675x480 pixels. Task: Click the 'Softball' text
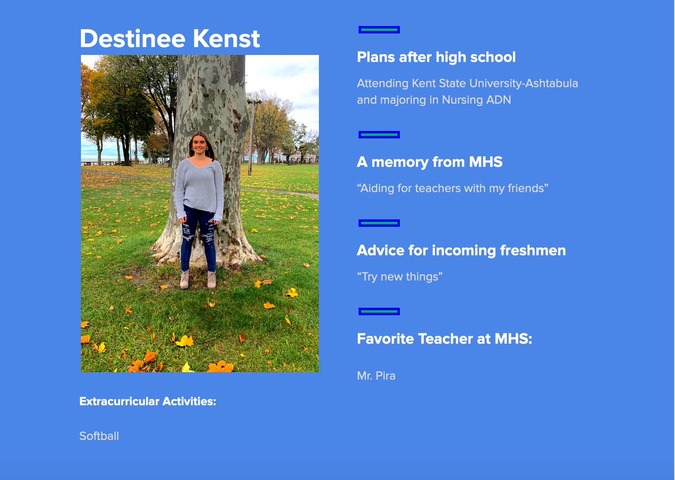point(99,436)
